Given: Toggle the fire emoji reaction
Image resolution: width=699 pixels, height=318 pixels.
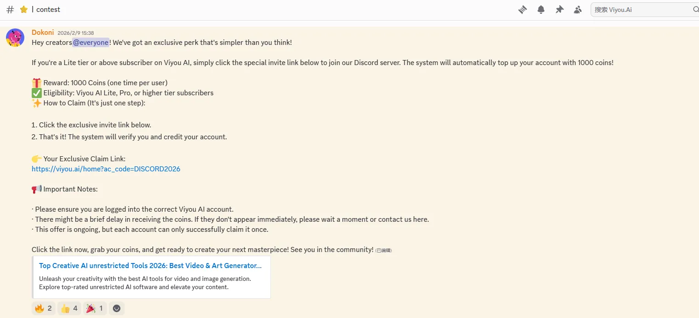Looking at the screenshot, I should [x=44, y=308].
